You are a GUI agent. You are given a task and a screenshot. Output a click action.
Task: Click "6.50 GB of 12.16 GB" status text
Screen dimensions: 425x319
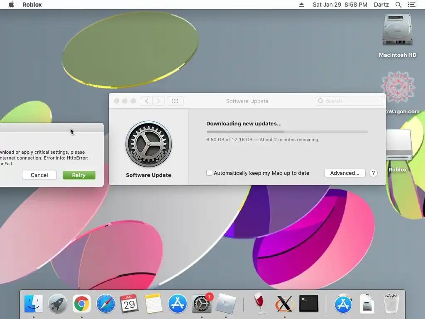click(x=229, y=140)
